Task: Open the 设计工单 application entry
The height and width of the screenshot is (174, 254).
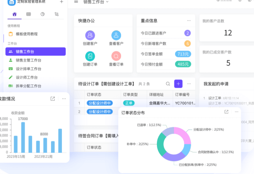Action: tap(215, 98)
